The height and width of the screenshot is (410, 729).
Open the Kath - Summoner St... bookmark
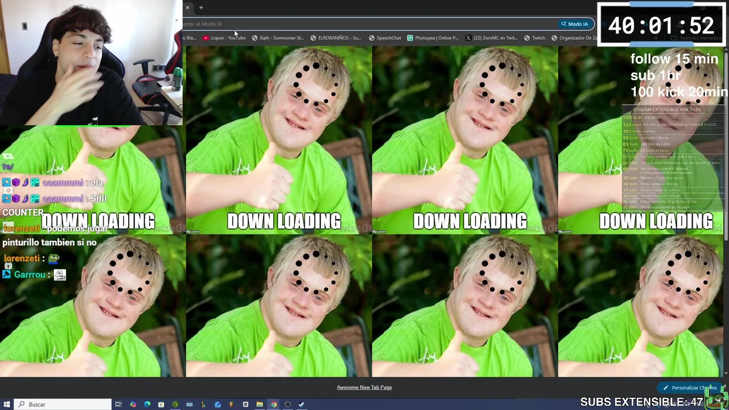click(x=278, y=38)
